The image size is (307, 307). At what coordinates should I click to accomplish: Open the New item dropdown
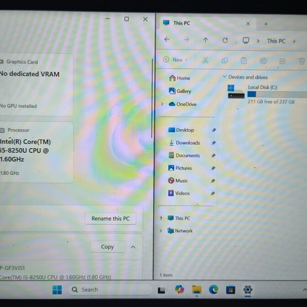point(176,60)
